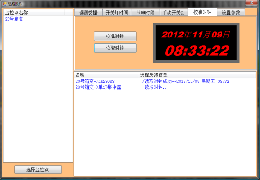Click the clock time display 08:33:22
Viewport: 260px width, 180px height.
pyautogui.click(x=197, y=51)
